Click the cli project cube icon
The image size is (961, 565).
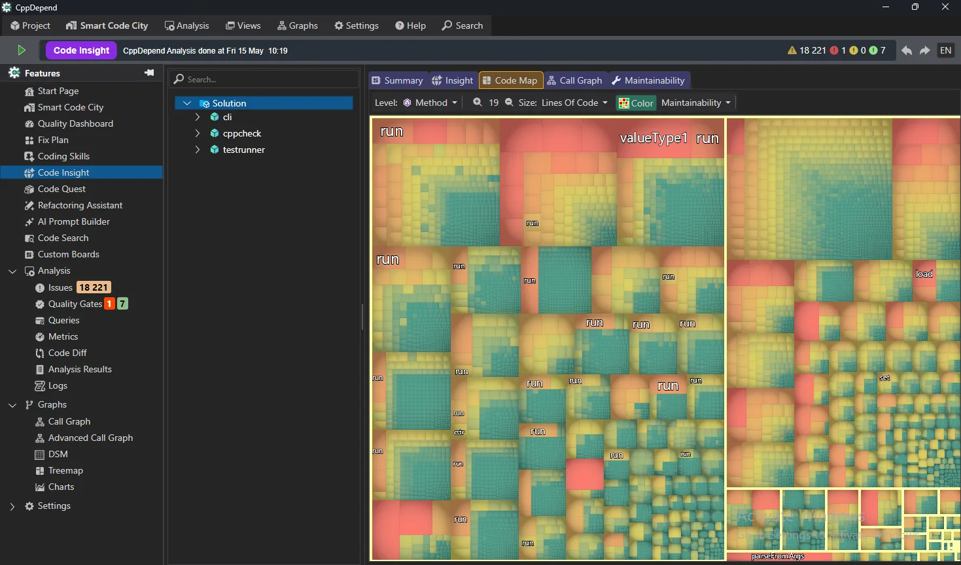click(215, 117)
